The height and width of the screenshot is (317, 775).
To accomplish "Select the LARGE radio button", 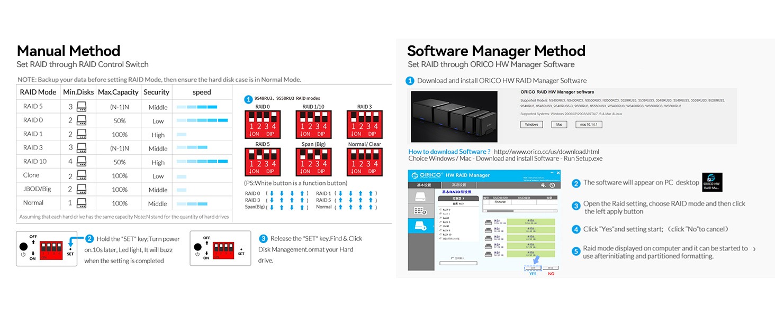I will [440, 218].
